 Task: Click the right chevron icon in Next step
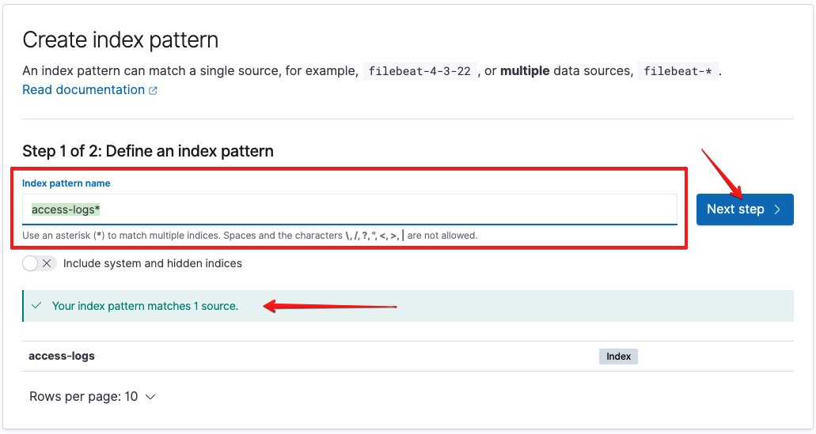tap(777, 209)
